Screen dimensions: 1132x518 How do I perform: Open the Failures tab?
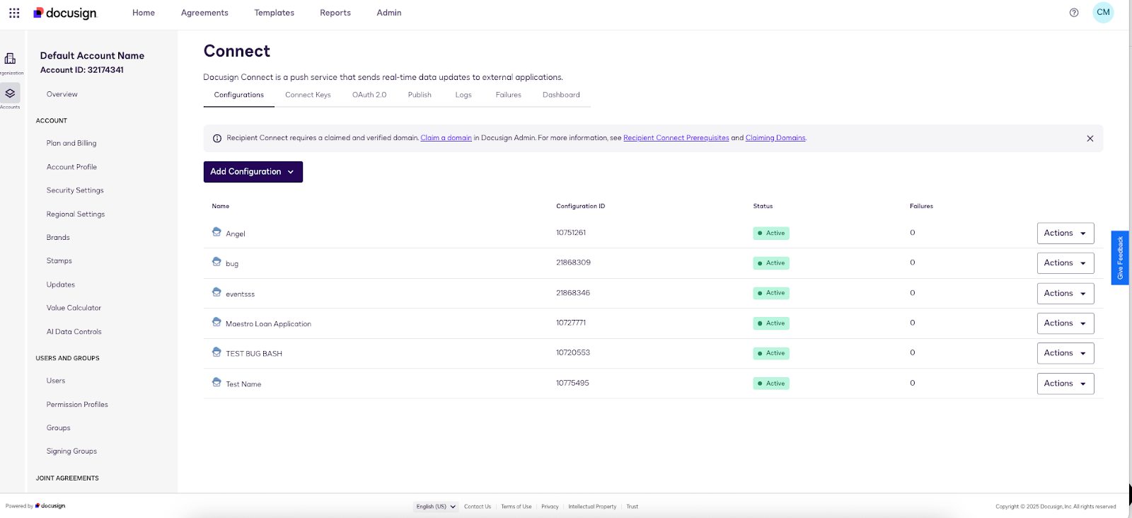(x=508, y=95)
